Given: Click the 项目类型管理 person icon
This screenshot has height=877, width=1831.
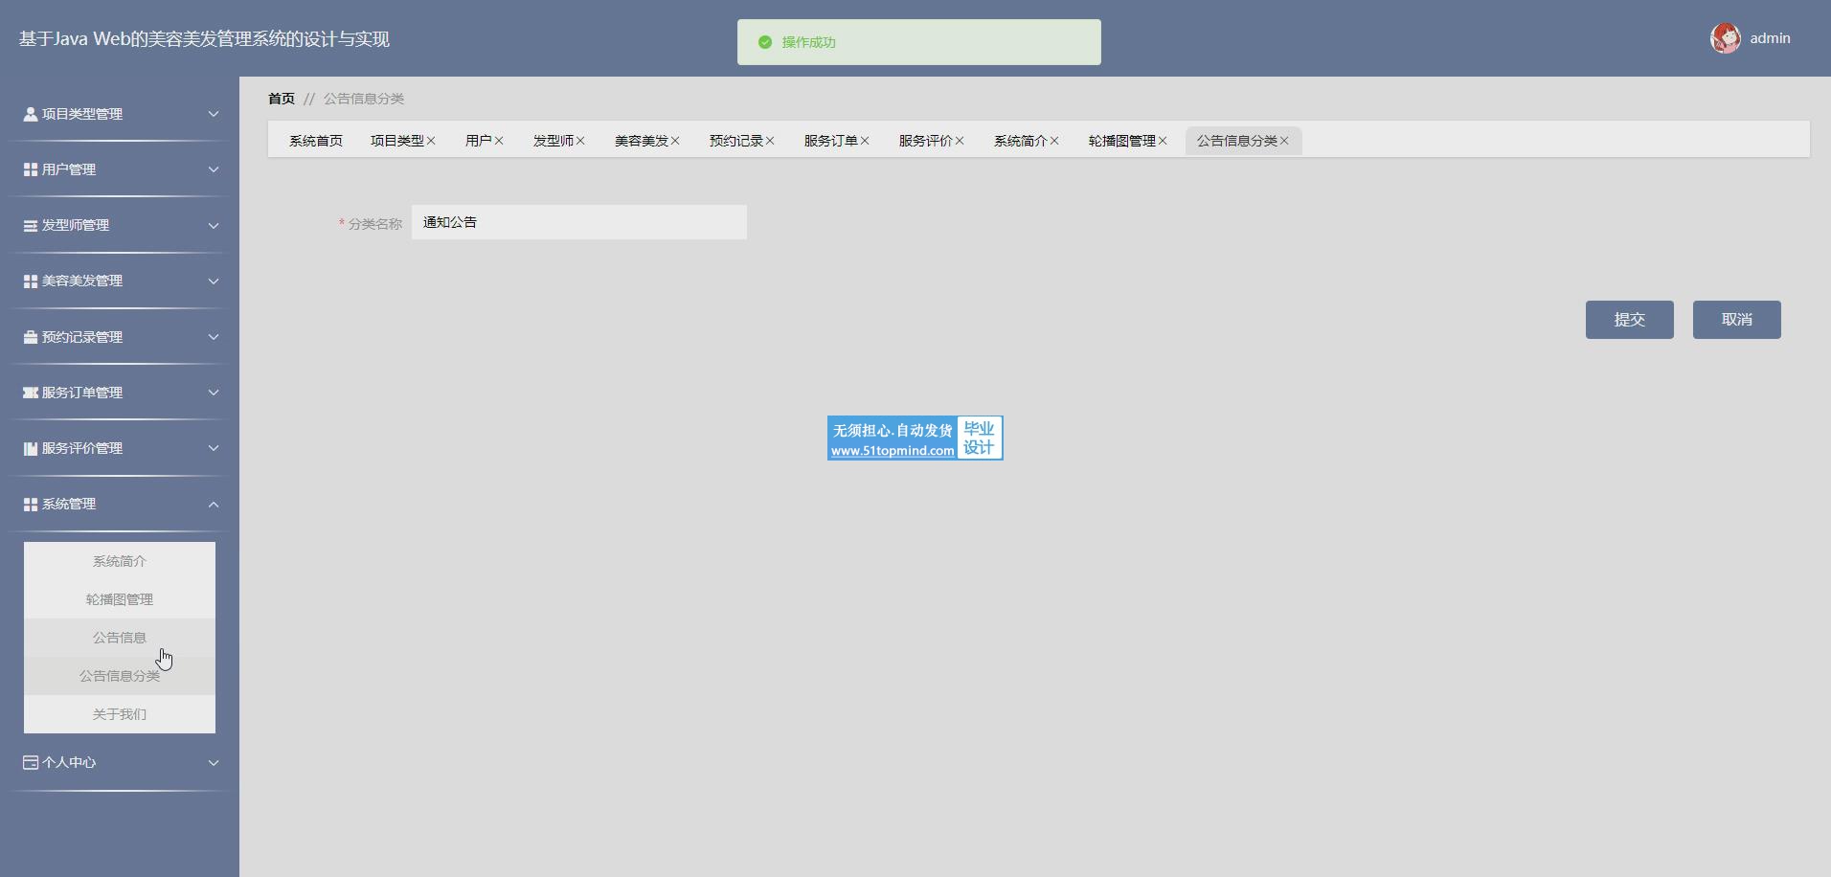Looking at the screenshot, I should tap(31, 114).
